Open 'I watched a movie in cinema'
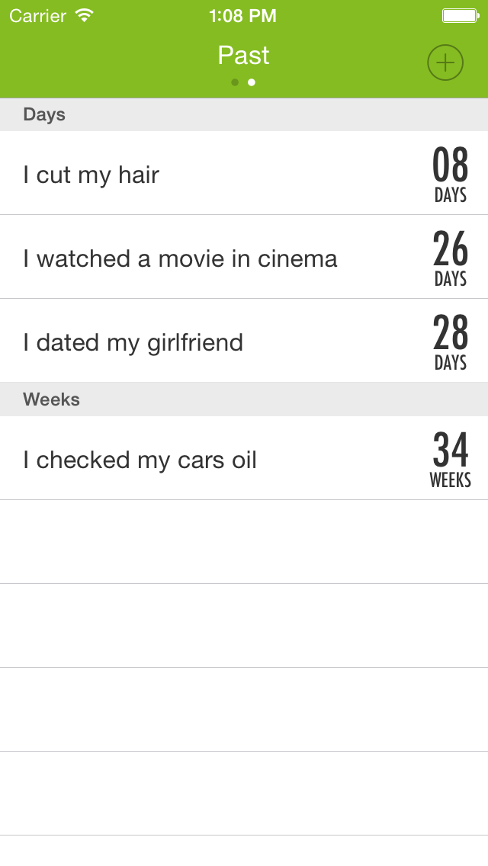The width and height of the screenshot is (488, 866). (180, 258)
